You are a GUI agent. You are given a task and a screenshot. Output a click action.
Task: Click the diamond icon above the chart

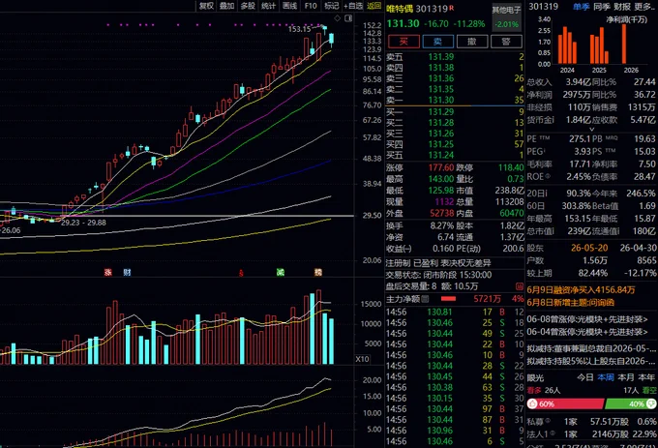coord(338,18)
